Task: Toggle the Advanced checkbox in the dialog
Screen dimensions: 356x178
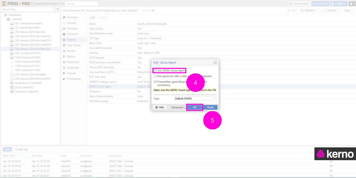Action: [185, 107]
